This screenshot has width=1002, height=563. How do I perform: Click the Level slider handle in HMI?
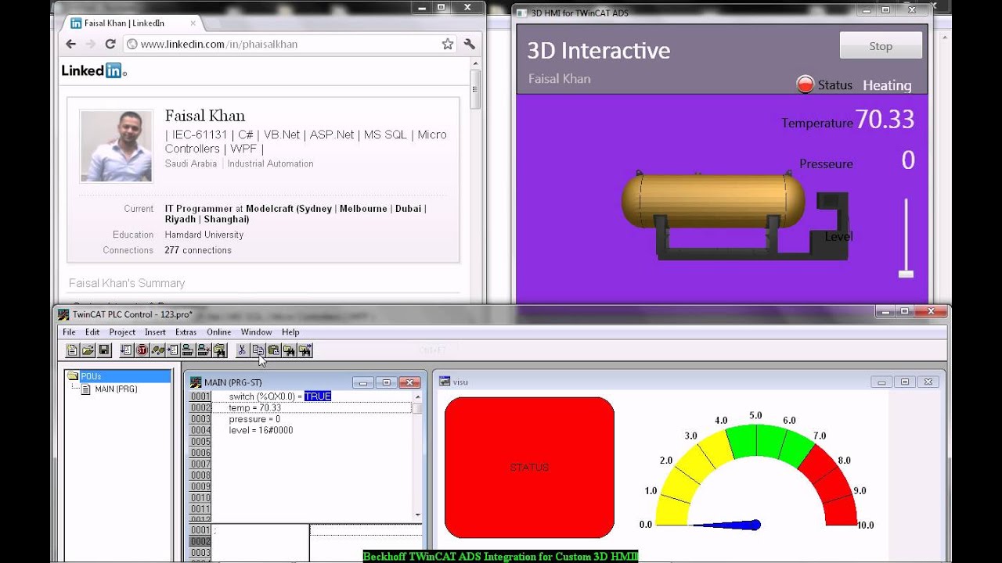(906, 274)
